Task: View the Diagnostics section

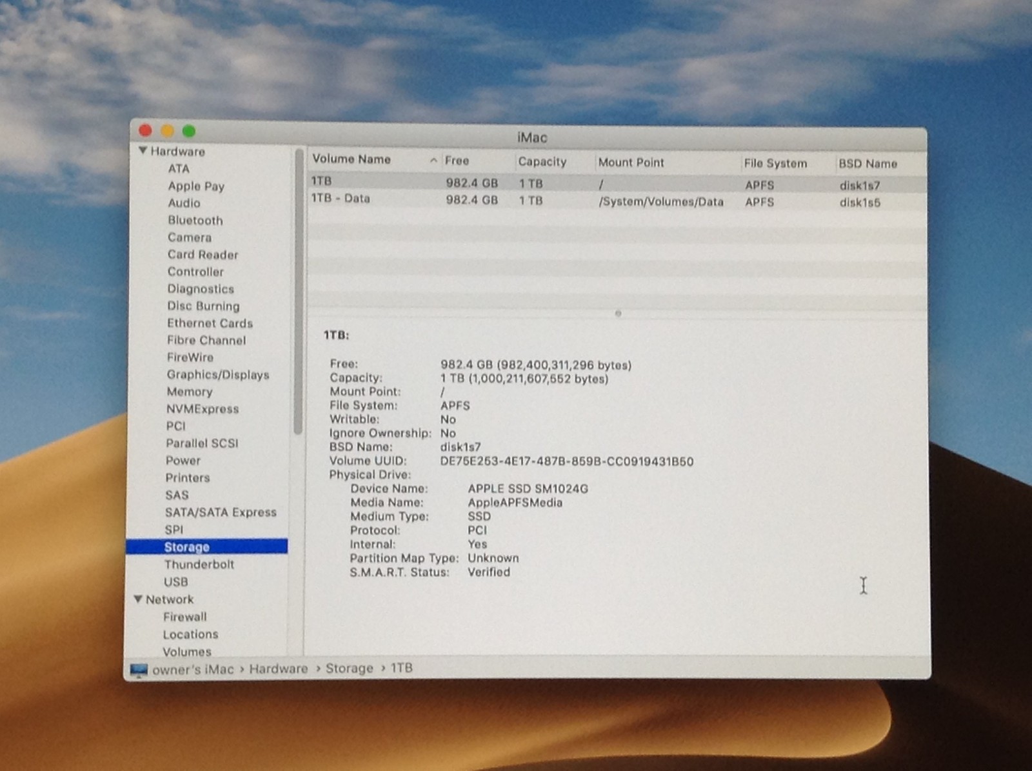Action: (201, 289)
